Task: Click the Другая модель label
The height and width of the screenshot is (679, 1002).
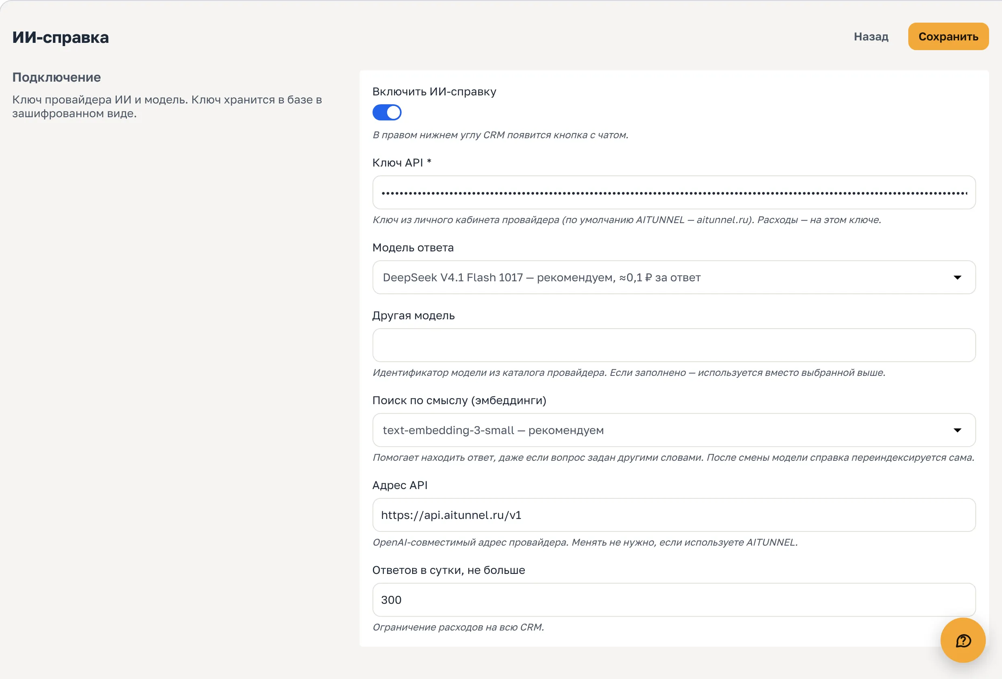Action: pyautogui.click(x=413, y=315)
